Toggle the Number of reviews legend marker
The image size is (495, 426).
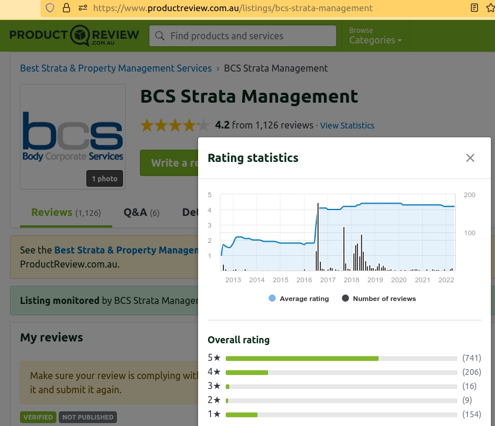(x=345, y=299)
